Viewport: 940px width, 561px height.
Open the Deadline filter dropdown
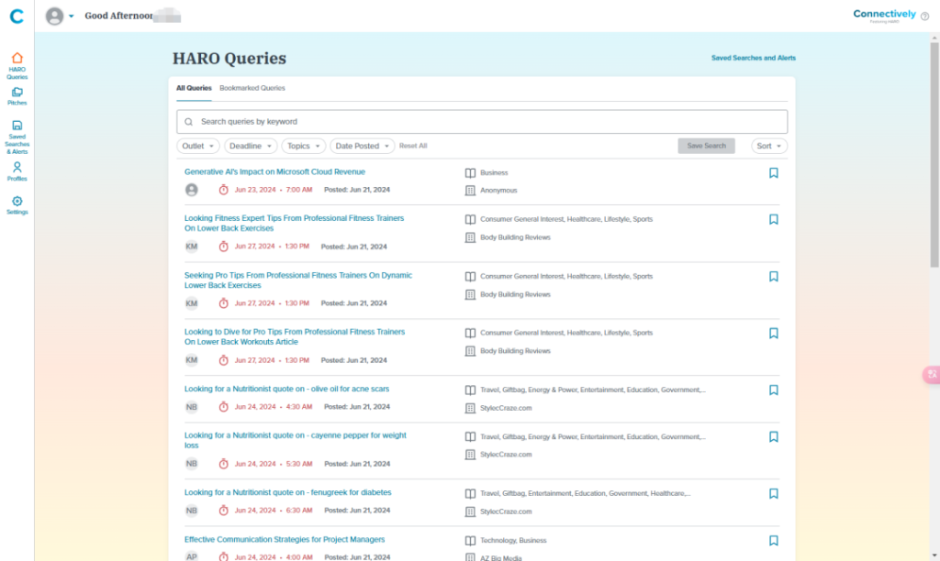[251, 146]
